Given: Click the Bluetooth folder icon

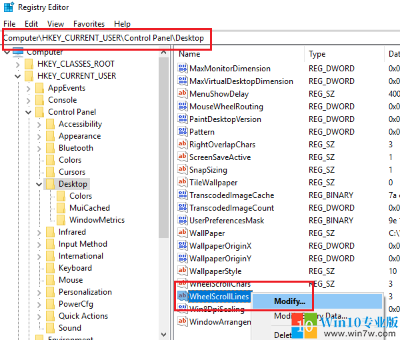Looking at the screenshot, I should coord(51,148).
